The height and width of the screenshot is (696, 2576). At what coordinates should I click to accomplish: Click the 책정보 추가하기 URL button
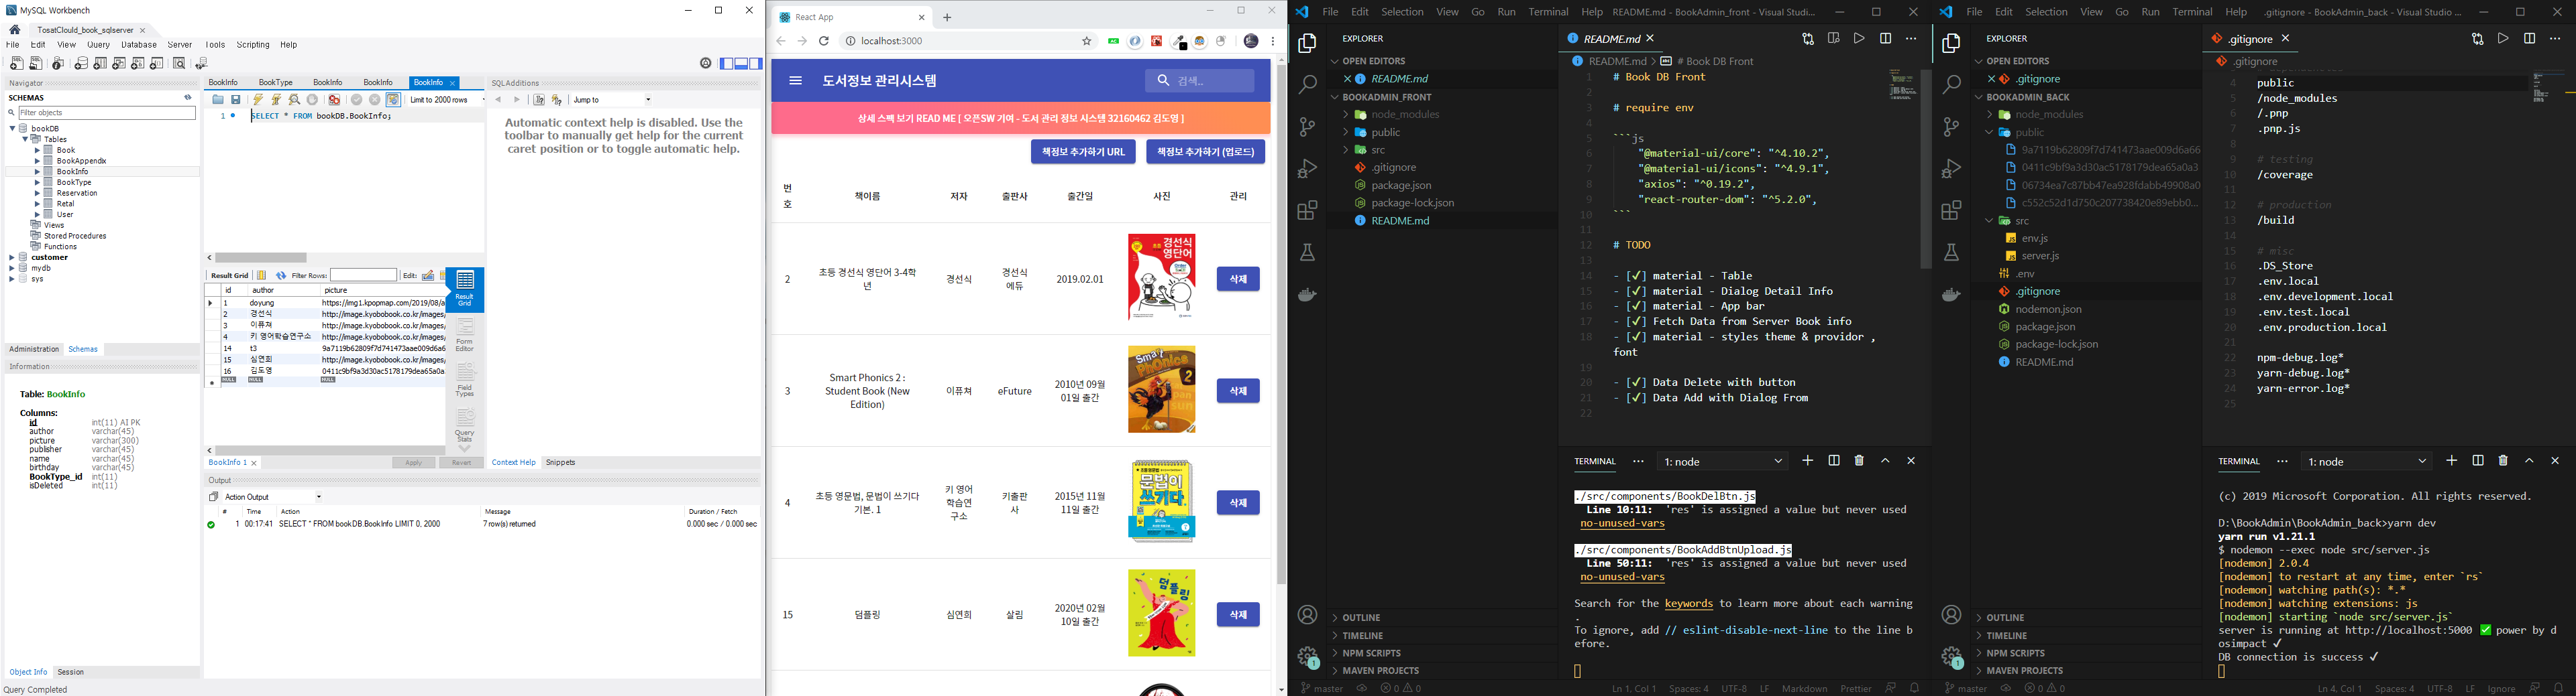(x=1083, y=152)
